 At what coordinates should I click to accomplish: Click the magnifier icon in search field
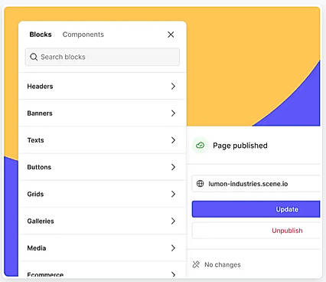coord(34,57)
